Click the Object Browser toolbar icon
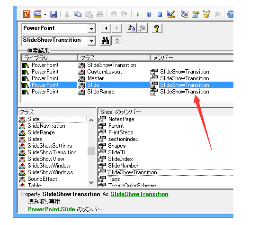Image resolution: width=268 pixels, height=225 pixels. pos(206,14)
